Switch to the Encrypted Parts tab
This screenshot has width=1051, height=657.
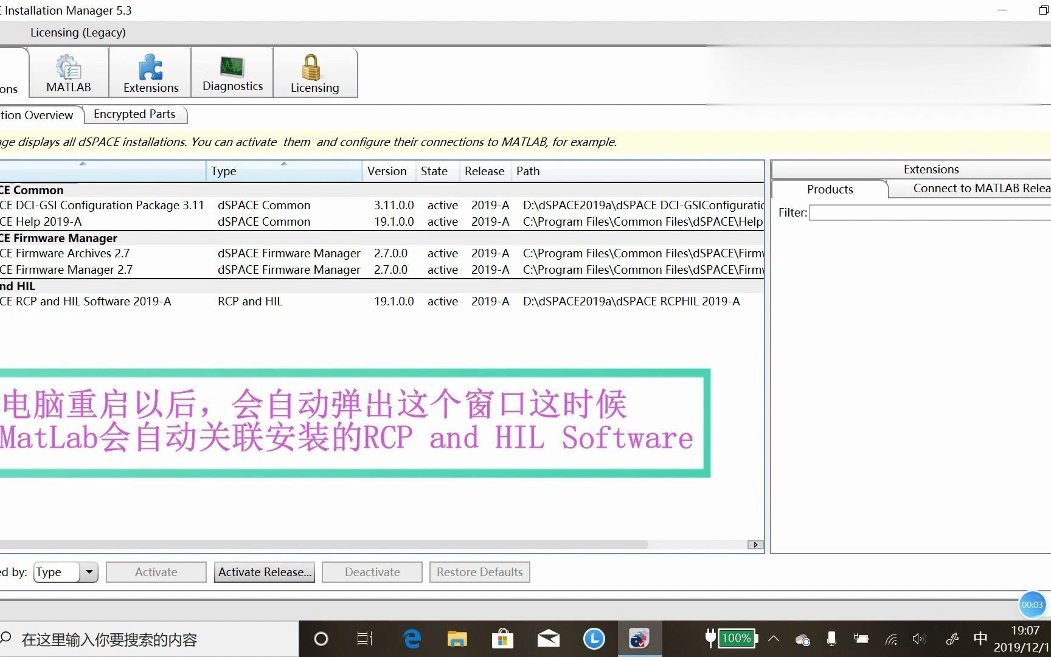pyautogui.click(x=134, y=114)
